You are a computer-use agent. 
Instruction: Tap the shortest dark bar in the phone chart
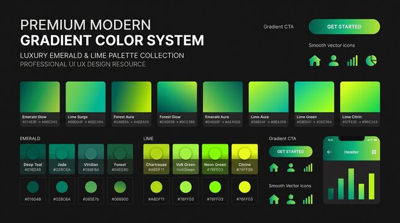click(331, 194)
